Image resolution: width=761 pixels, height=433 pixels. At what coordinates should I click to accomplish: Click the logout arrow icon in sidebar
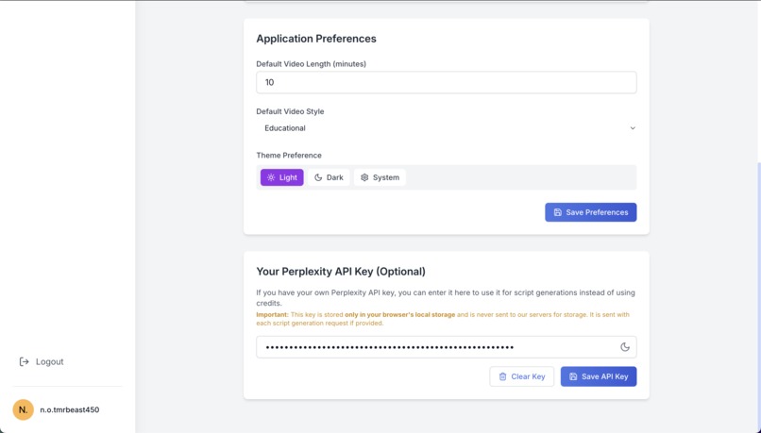25,361
